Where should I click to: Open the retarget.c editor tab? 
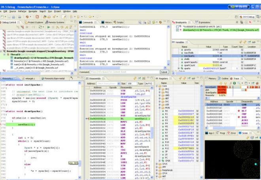pyautogui.click(x=28, y=78)
